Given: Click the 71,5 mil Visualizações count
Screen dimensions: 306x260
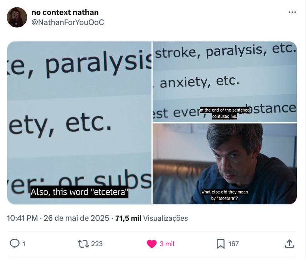Looking at the screenshot, I should (151, 218).
